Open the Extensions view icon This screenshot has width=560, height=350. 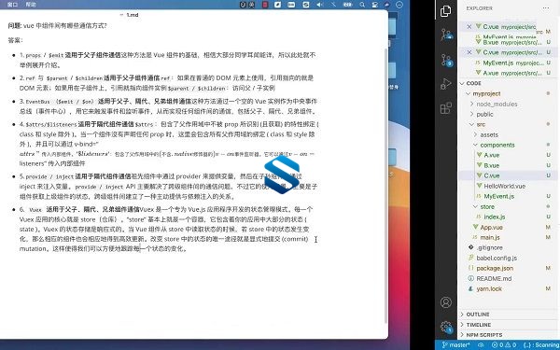[446, 108]
